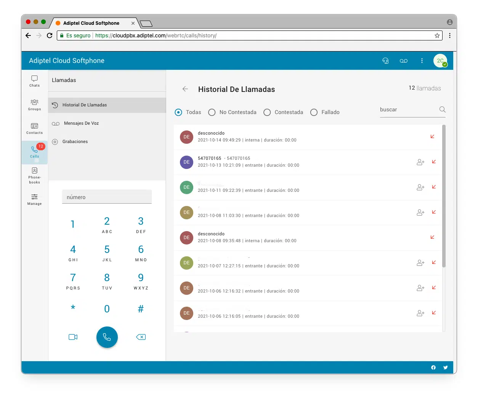Viewport: 478px width, 402px height.
Task: Reload the browser page
Action: click(x=50, y=35)
